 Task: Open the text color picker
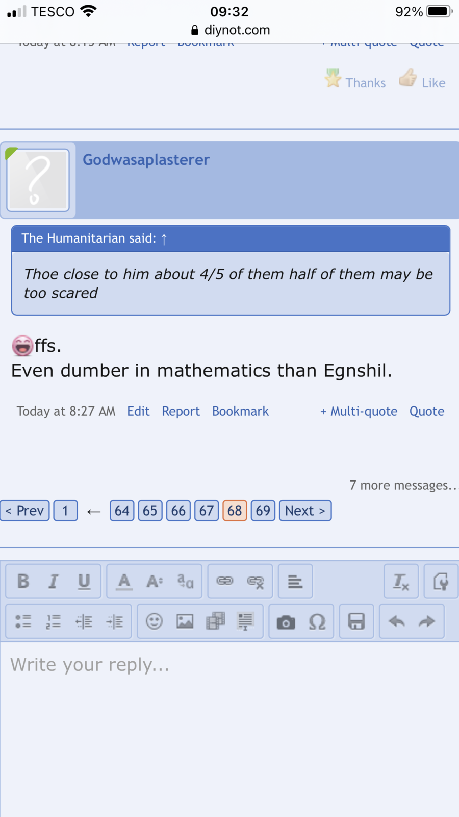click(x=124, y=581)
